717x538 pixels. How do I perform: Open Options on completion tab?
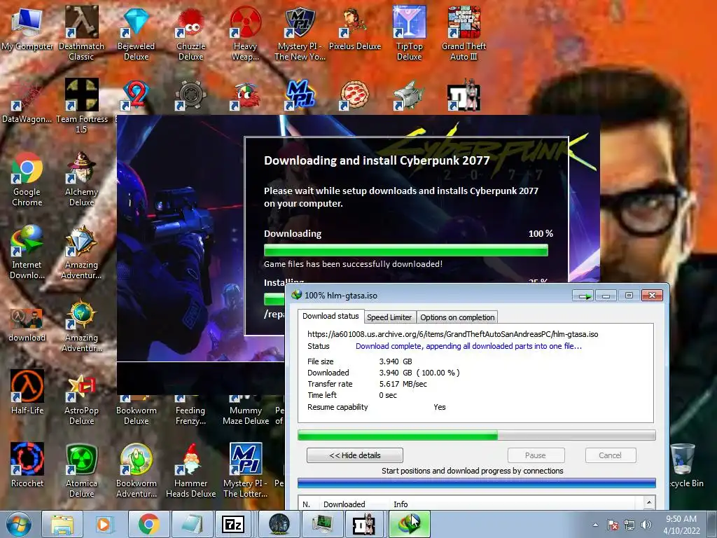457,317
